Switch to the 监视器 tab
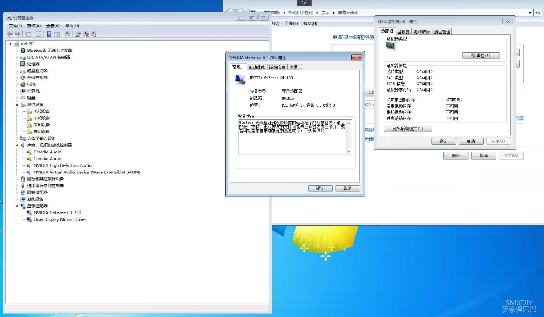 point(403,31)
